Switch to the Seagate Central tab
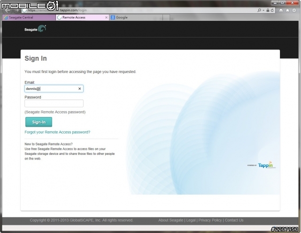Screen dimensions: 301x233 pos(29,17)
